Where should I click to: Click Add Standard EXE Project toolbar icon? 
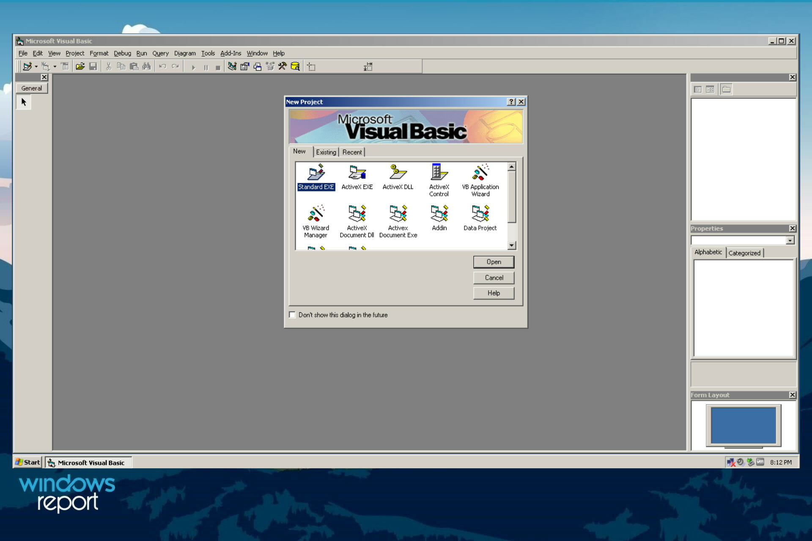(27, 66)
